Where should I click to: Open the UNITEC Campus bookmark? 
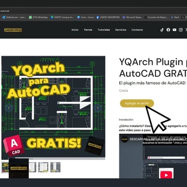62,17
